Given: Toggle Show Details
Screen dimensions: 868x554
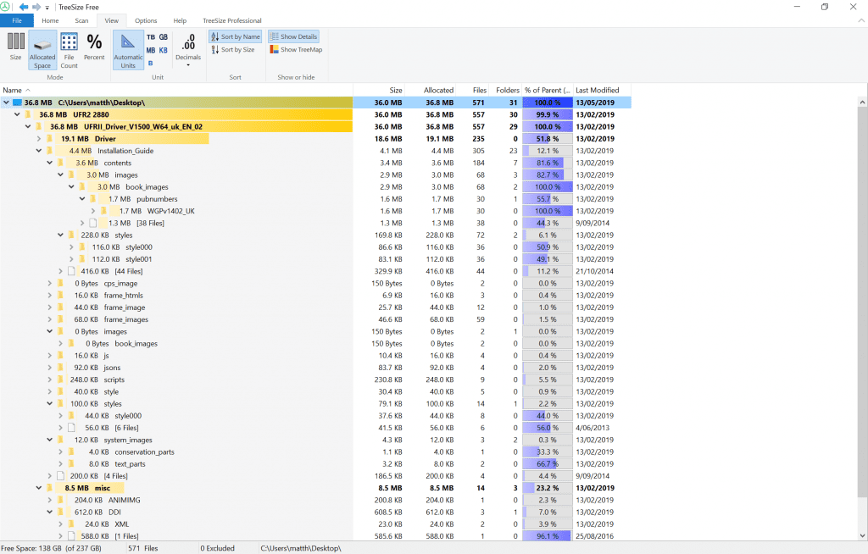Looking at the screenshot, I should click(x=293, y=36).
